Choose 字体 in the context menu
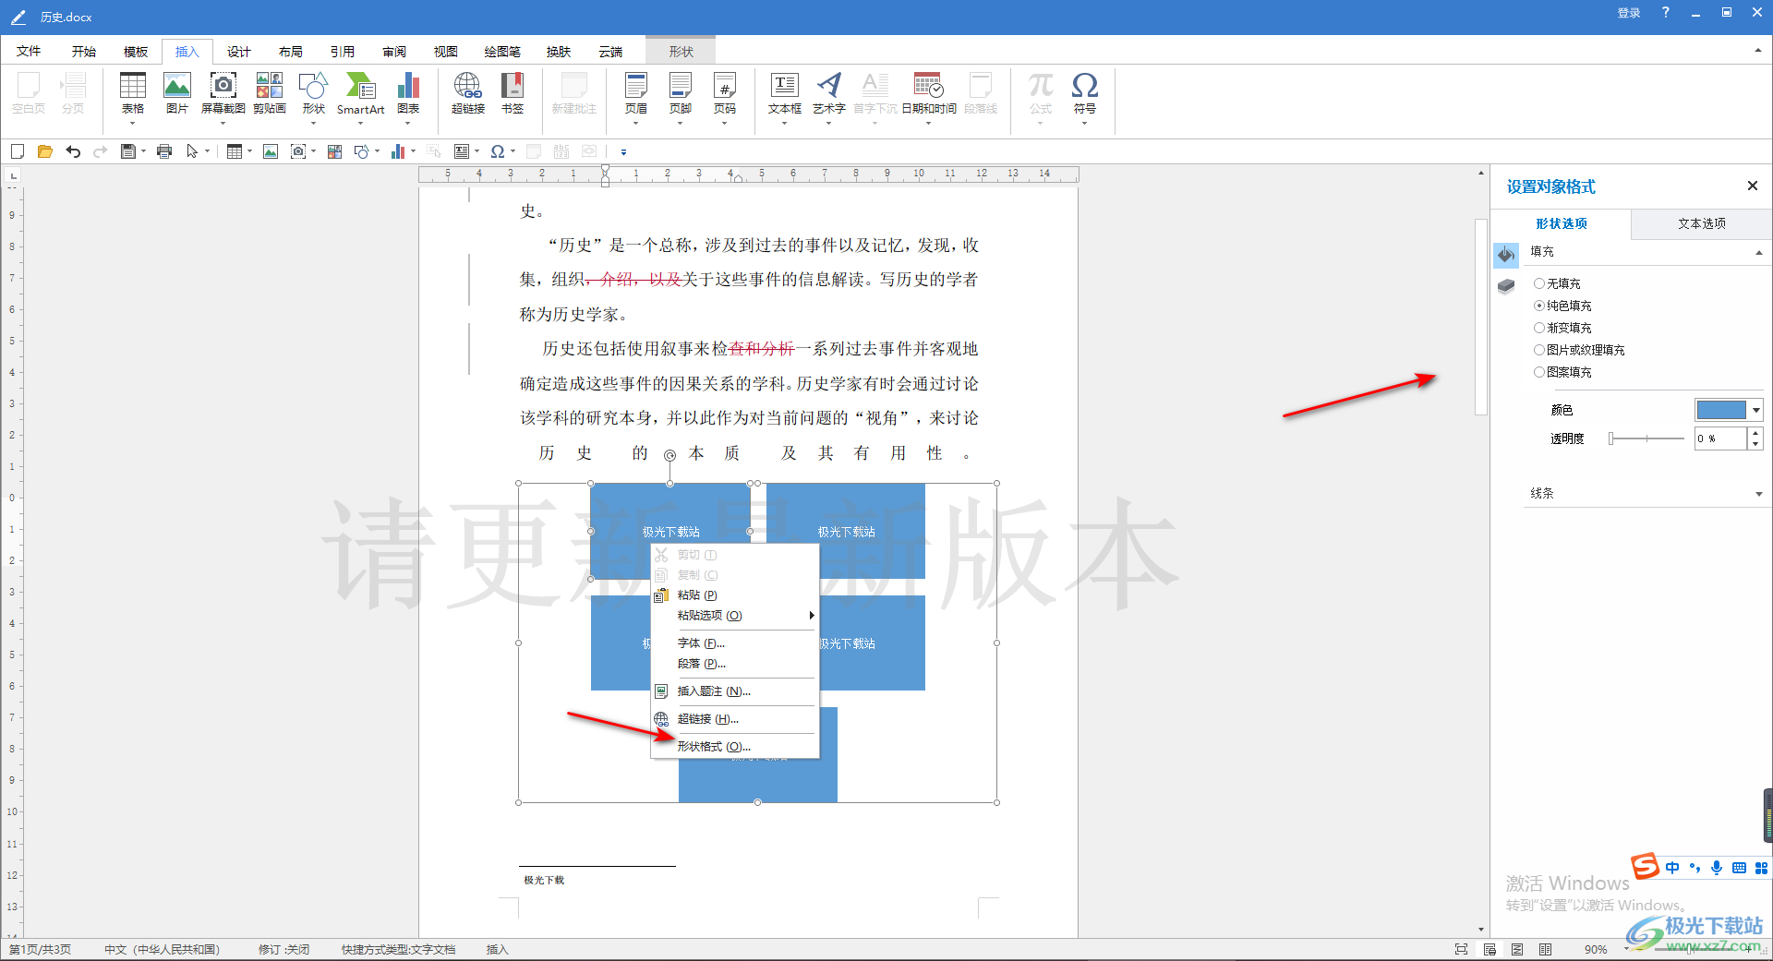Viewport: 1773px width, 961px height. (x=735, y=643)
